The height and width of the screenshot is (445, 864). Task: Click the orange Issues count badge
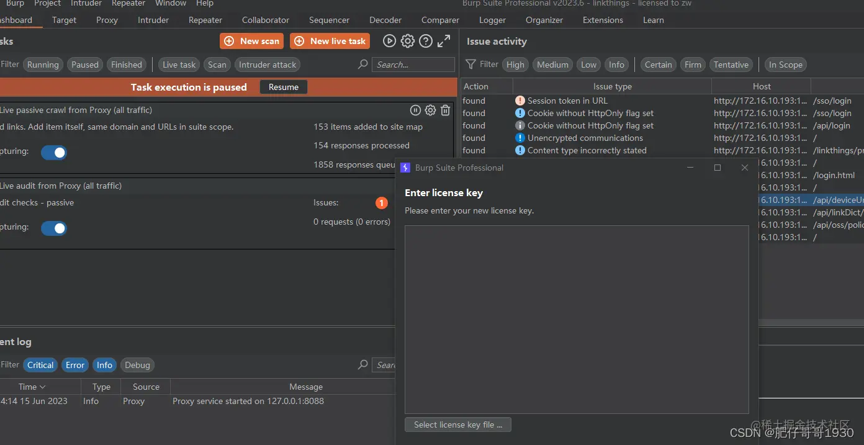[382, 203]
